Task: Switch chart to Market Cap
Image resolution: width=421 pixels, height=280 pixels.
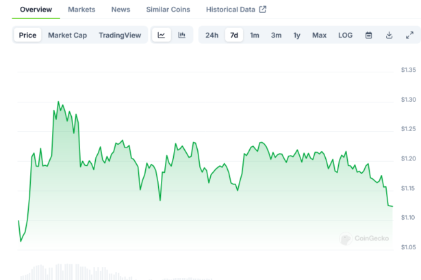Action: [x=67, y=35]
